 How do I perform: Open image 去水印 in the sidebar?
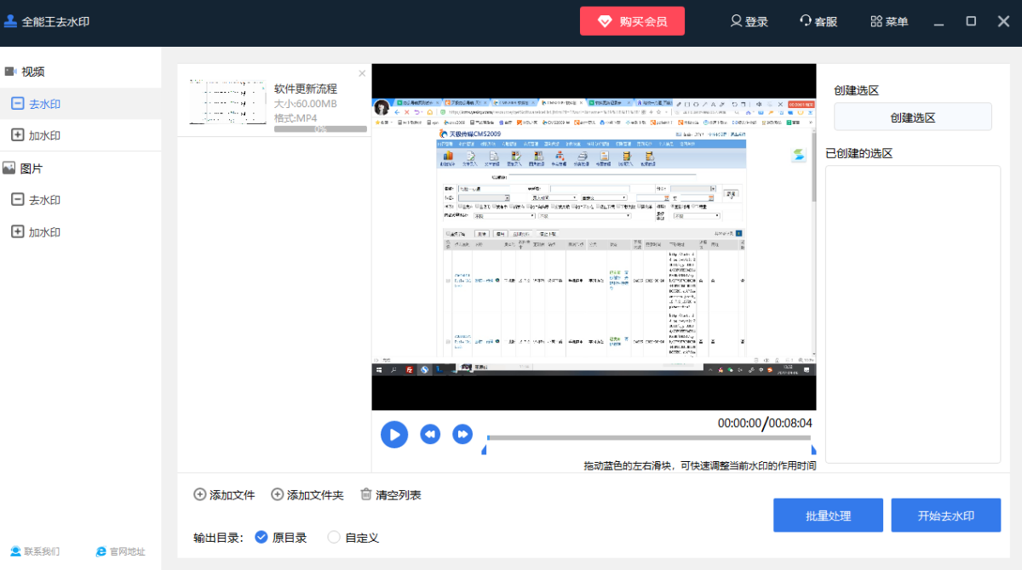click(x=44, y=200)
